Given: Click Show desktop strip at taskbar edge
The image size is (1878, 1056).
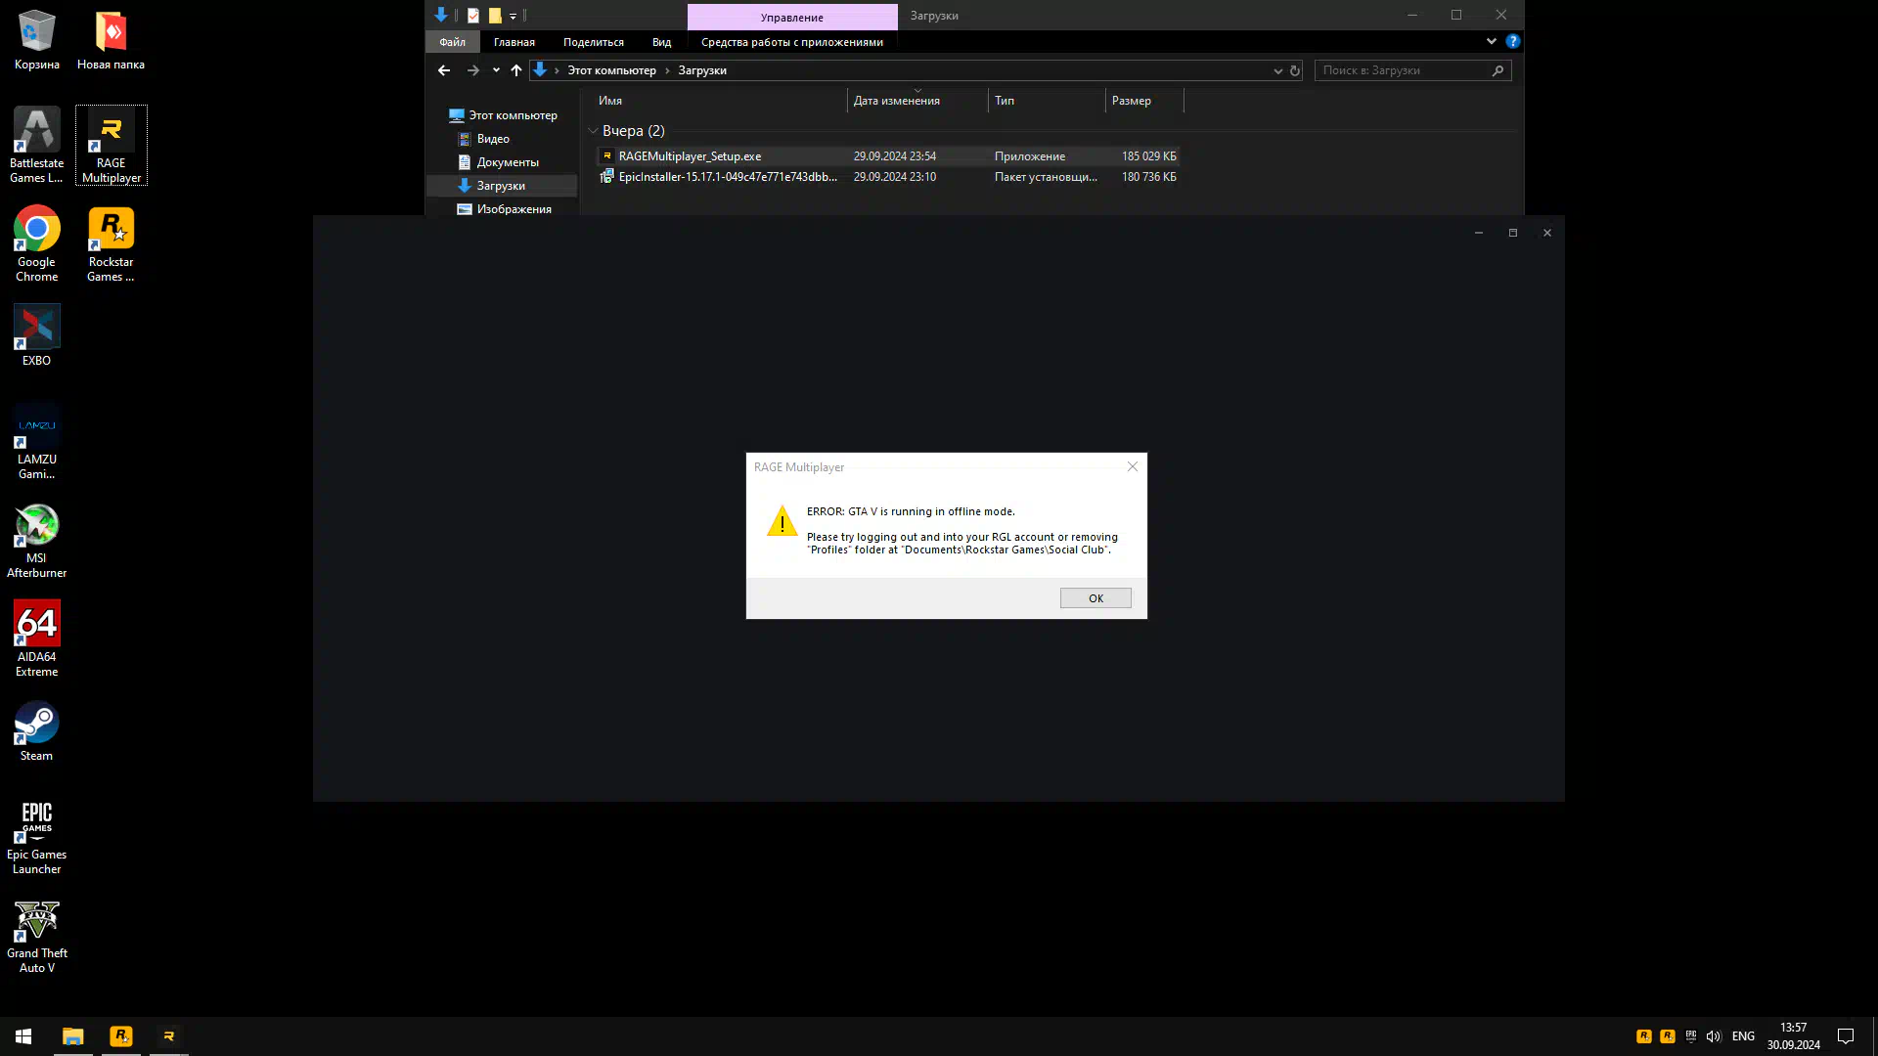Looking at the screenshot, I should 1874,1036.
